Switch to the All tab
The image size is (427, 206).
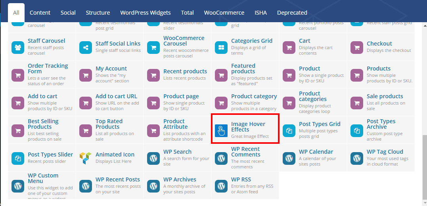point(16,13)
